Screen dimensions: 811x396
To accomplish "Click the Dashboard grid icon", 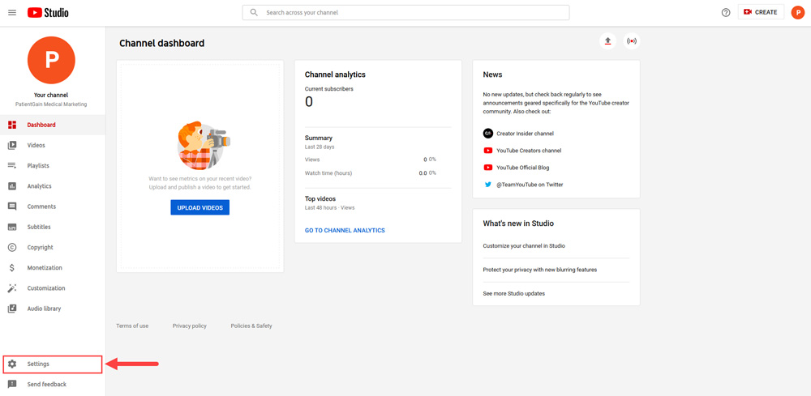I will click(12, 125).
